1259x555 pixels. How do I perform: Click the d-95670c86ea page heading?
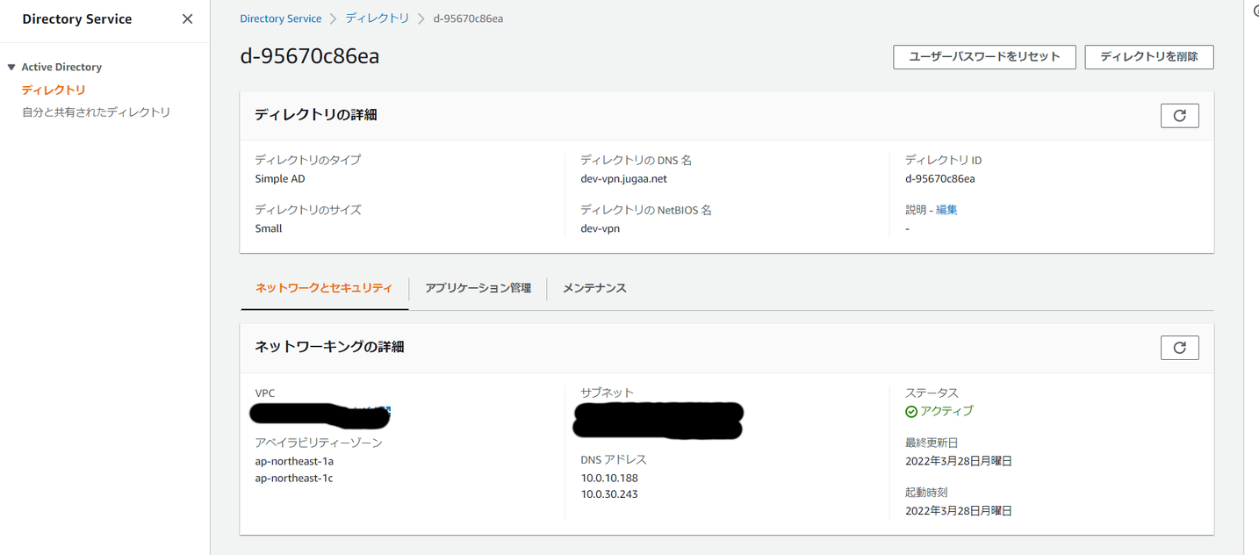tap(310, 56)
